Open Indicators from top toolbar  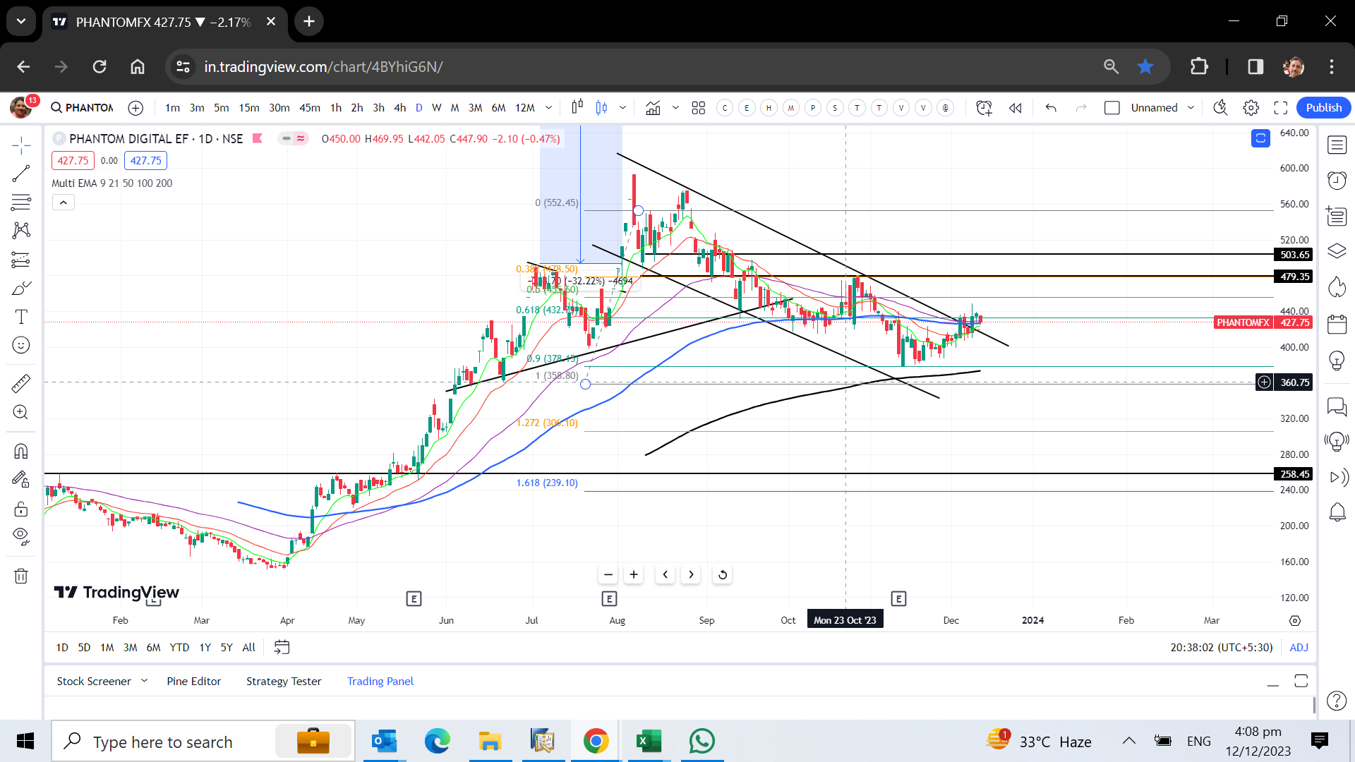(653, 108)
